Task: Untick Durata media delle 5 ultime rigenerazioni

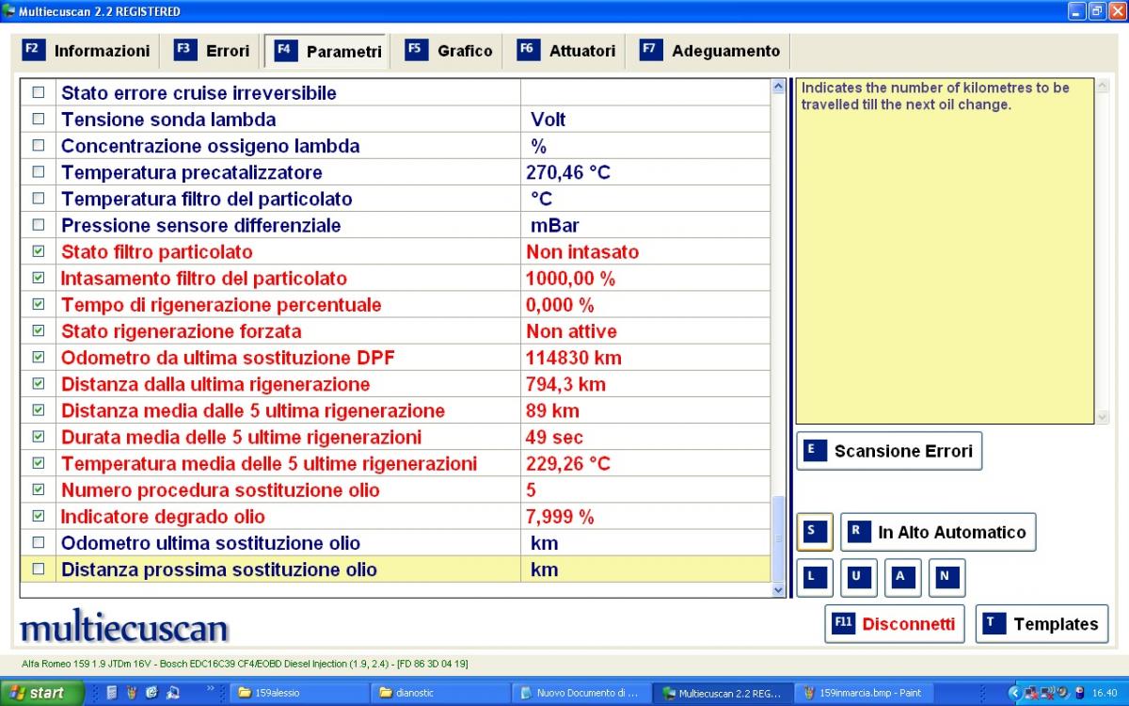Action: tap(39, 437)
